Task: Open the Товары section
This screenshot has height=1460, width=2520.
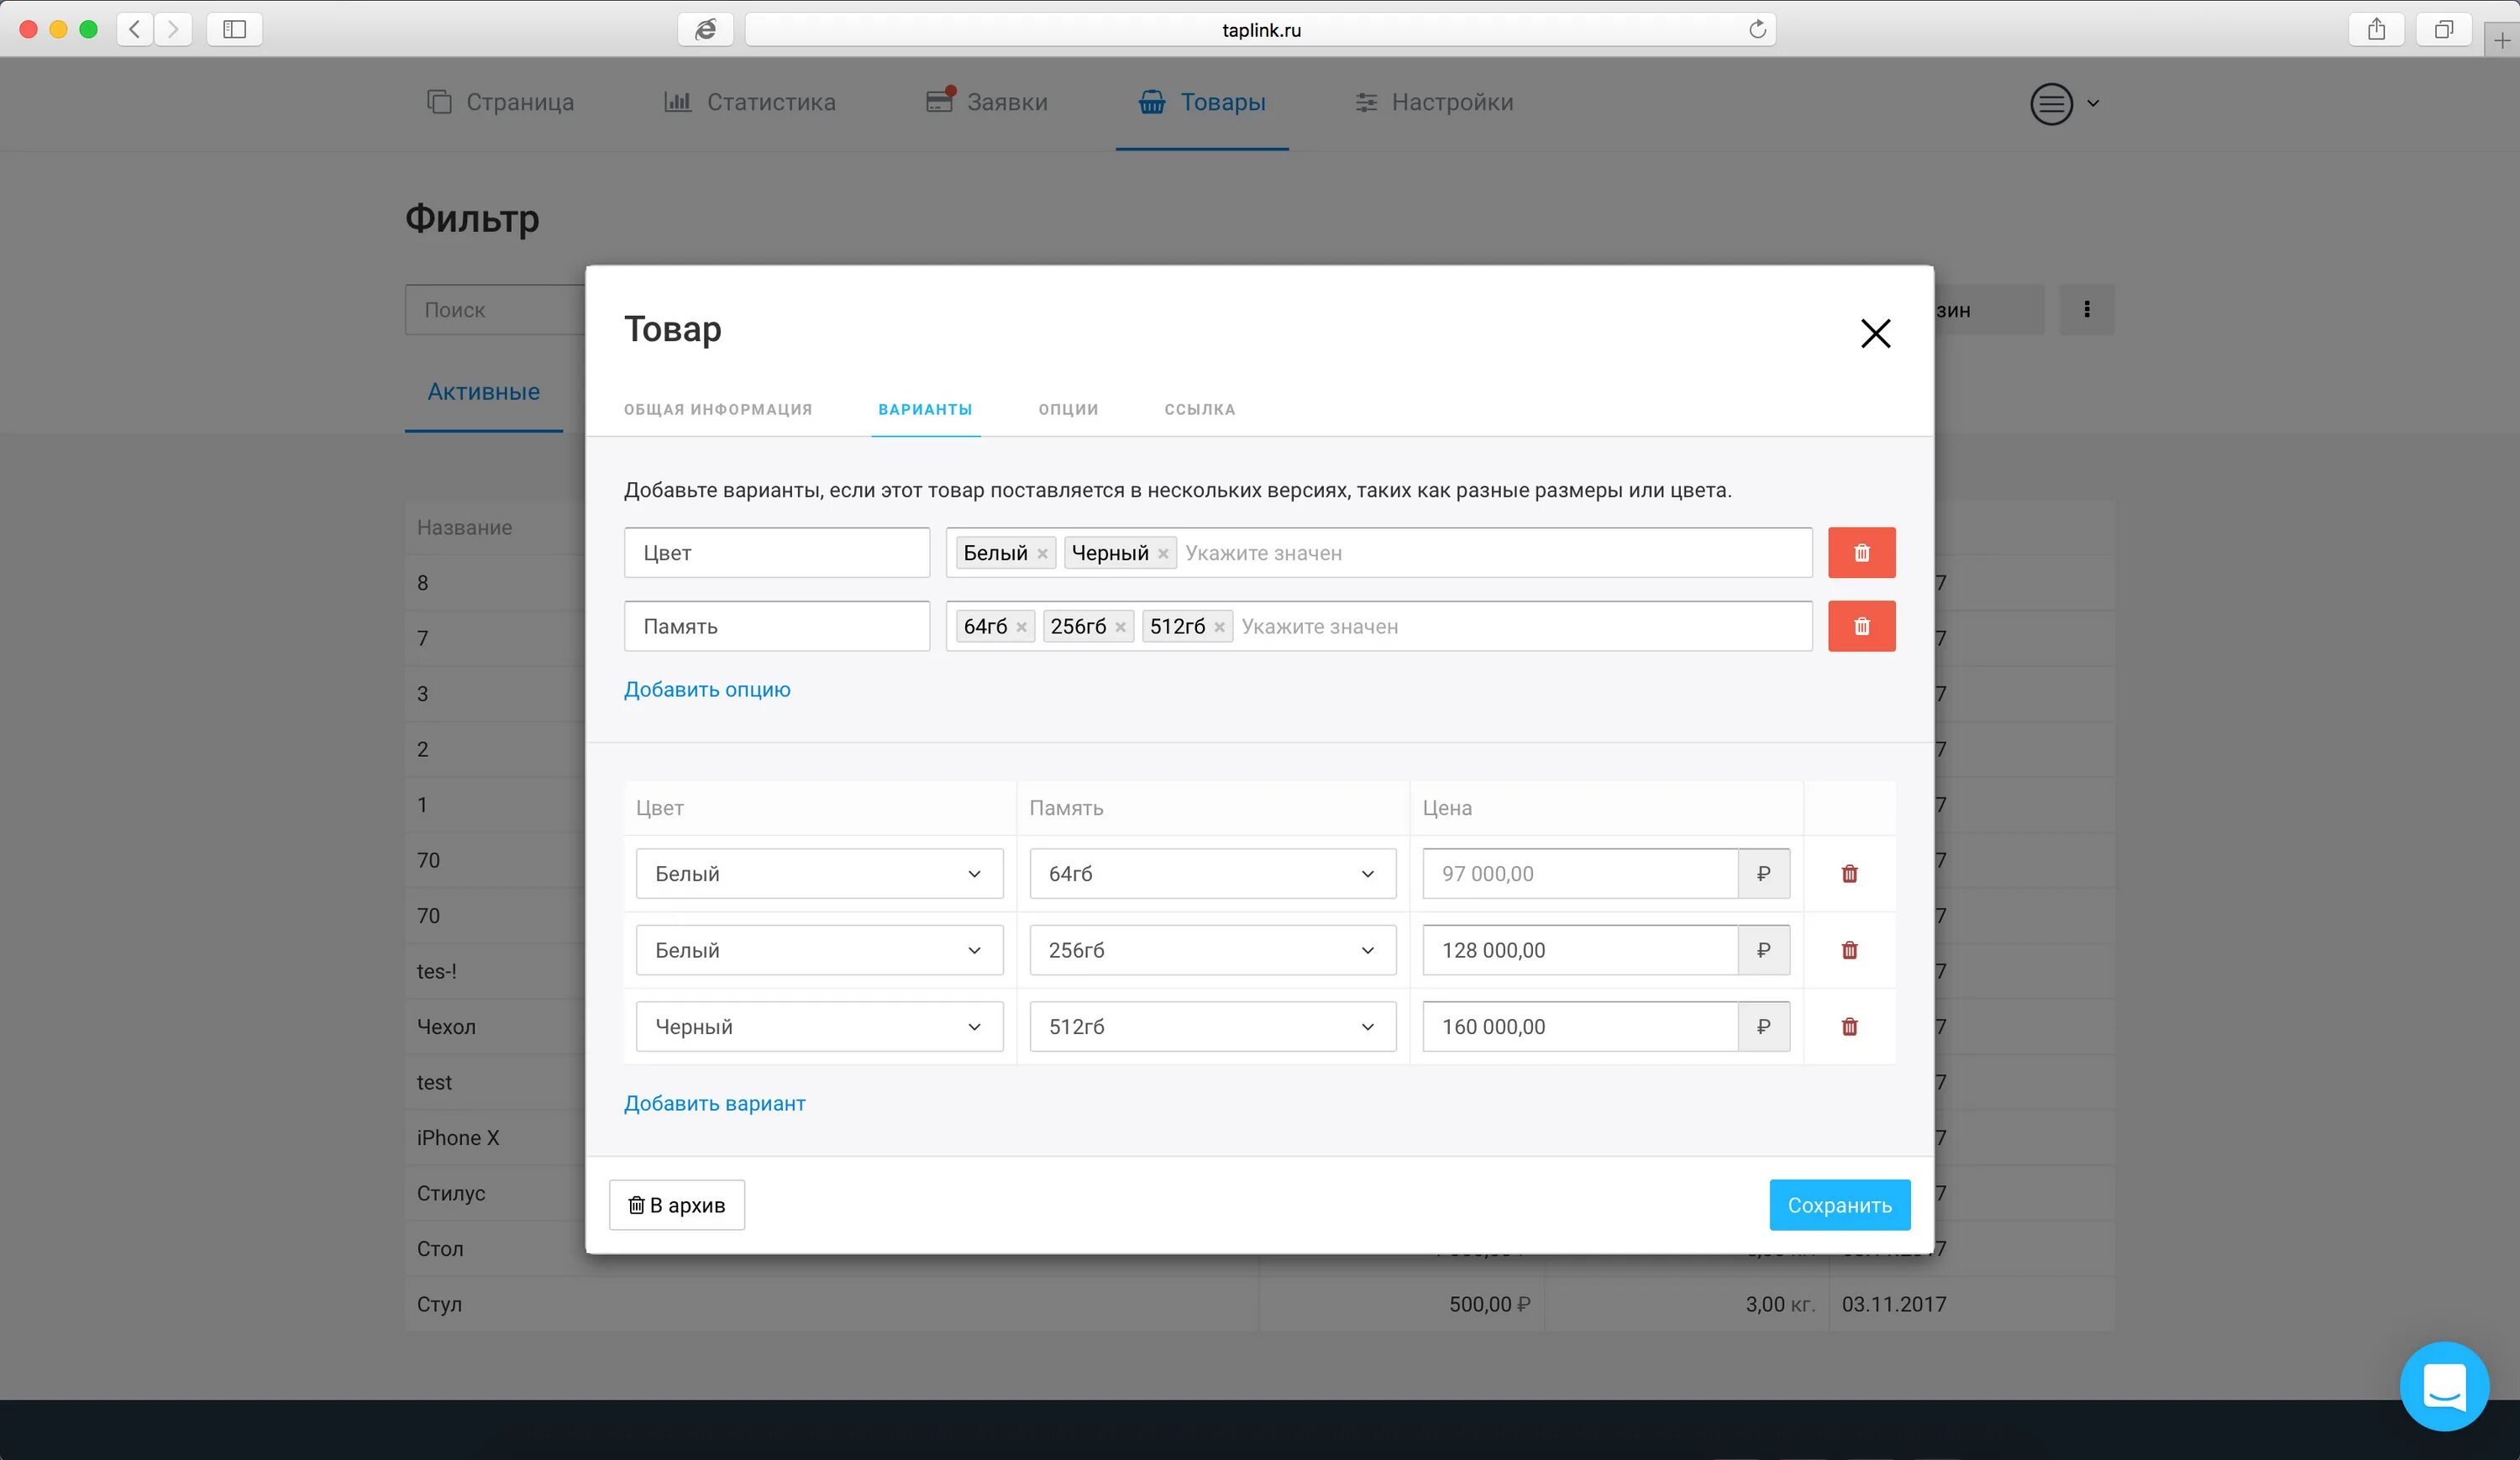Action: (1202, 102)
